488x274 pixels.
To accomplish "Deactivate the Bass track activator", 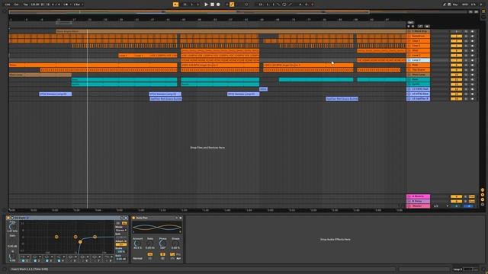I will 456,79.
